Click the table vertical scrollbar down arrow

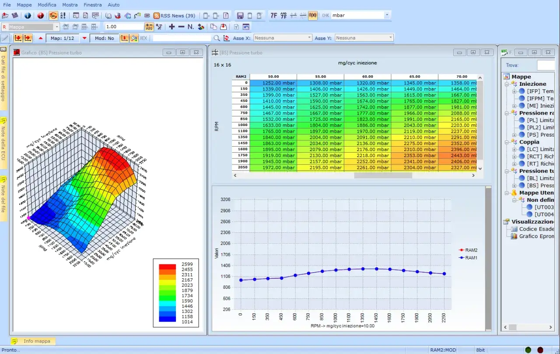(x=480, y=168)
